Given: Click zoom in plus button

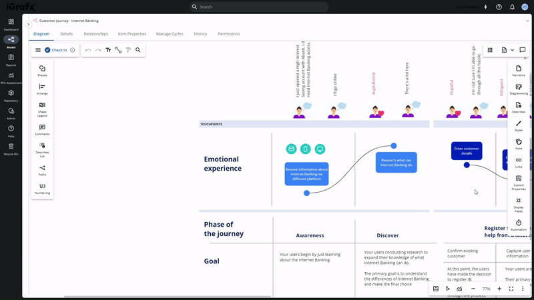Looking at the screenshot, I should click(x=499, y=289).
